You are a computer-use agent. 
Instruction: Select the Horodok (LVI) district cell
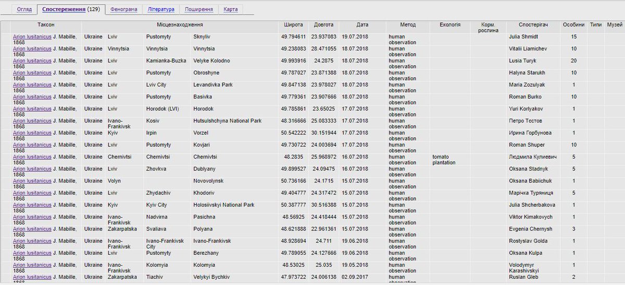click(x=161, y=109)
